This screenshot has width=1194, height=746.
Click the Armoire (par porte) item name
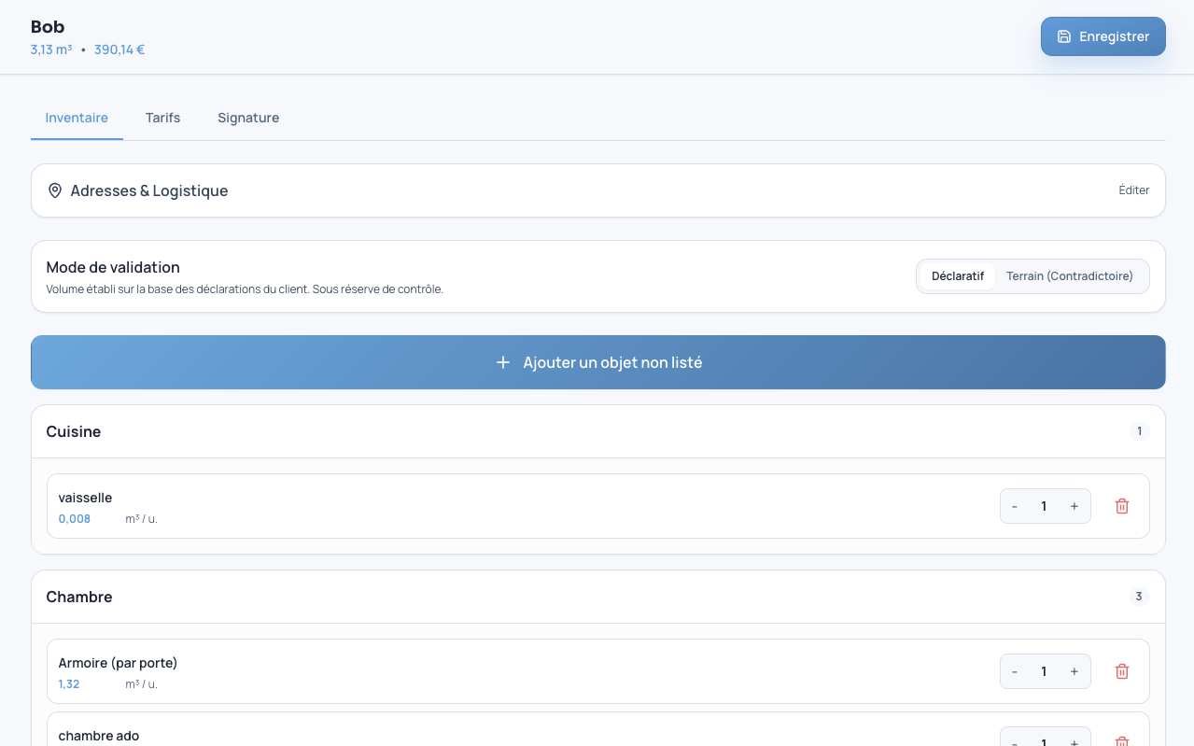click(118, 663)
